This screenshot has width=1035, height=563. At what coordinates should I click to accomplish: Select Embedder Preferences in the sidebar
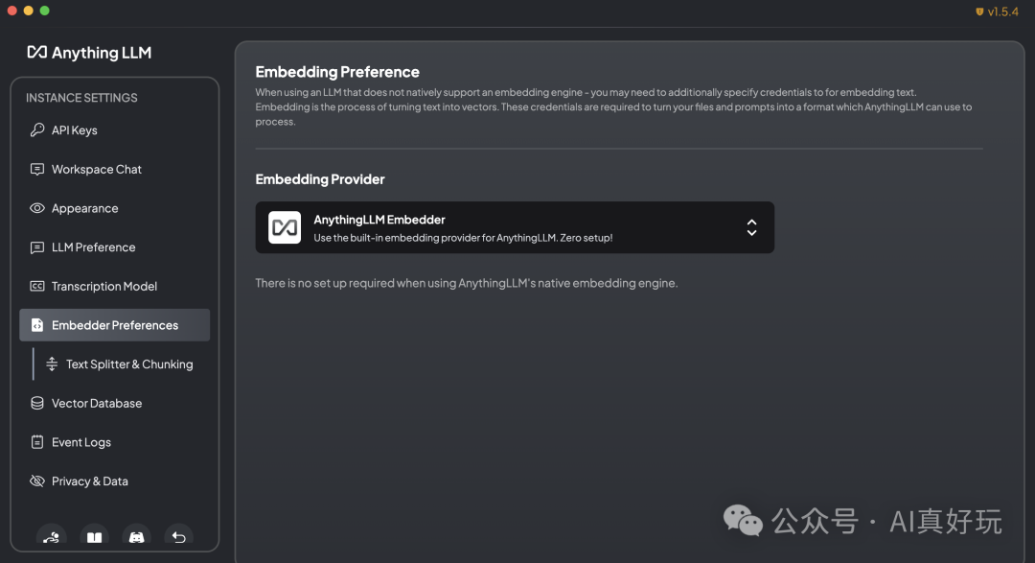click(x=115, y=325)
